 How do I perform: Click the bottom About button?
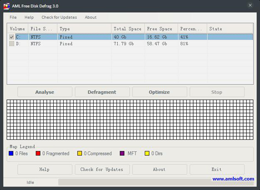point(159,169)
